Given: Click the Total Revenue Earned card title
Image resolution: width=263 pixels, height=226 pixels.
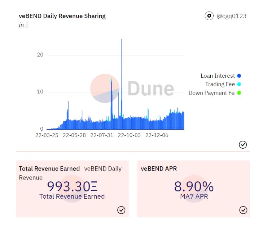Looking at the screenshot, I should click(x=49, y=168).
